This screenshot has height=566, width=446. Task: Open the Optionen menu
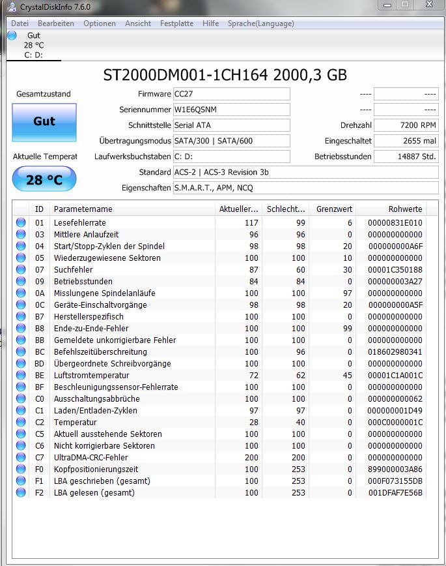pos(100,23)
